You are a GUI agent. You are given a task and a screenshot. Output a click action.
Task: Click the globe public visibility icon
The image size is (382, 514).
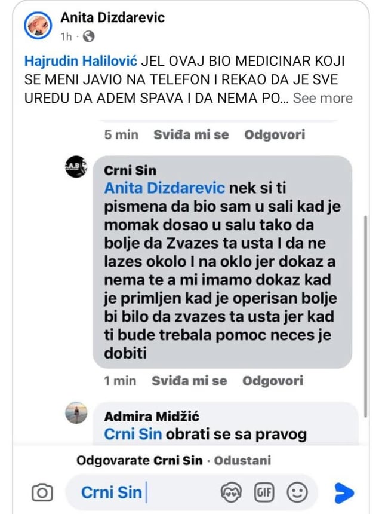click(x=88, y=36)
